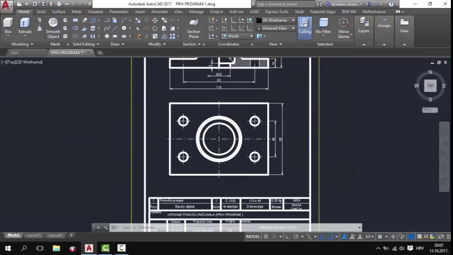The image size is (453, 255).
Task: Click the Undo arrow in quick access toolbar
Action: tap(67, 4)
